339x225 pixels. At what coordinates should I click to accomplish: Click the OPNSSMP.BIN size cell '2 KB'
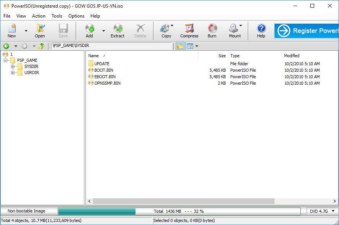[222, 83]
